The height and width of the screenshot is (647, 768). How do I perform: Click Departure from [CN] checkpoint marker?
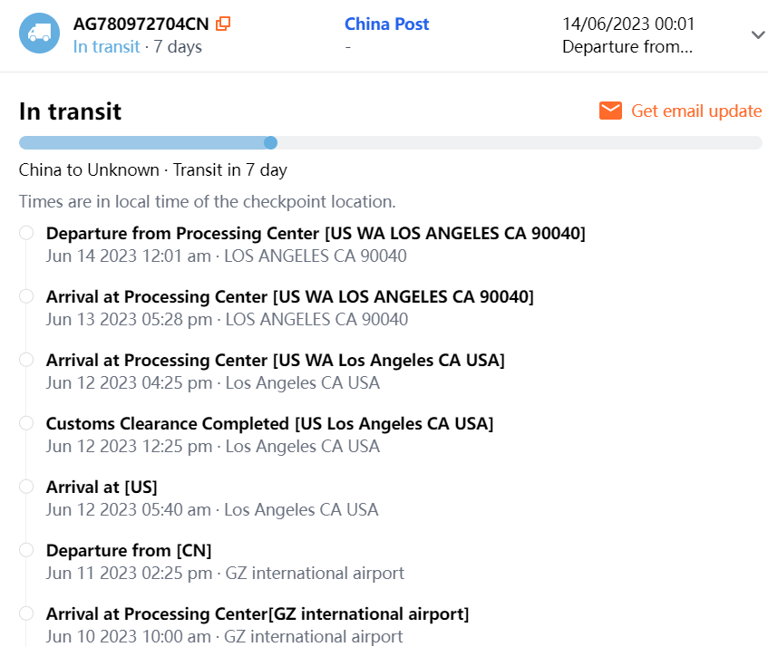pyautogui.click(x=26, y=550)
